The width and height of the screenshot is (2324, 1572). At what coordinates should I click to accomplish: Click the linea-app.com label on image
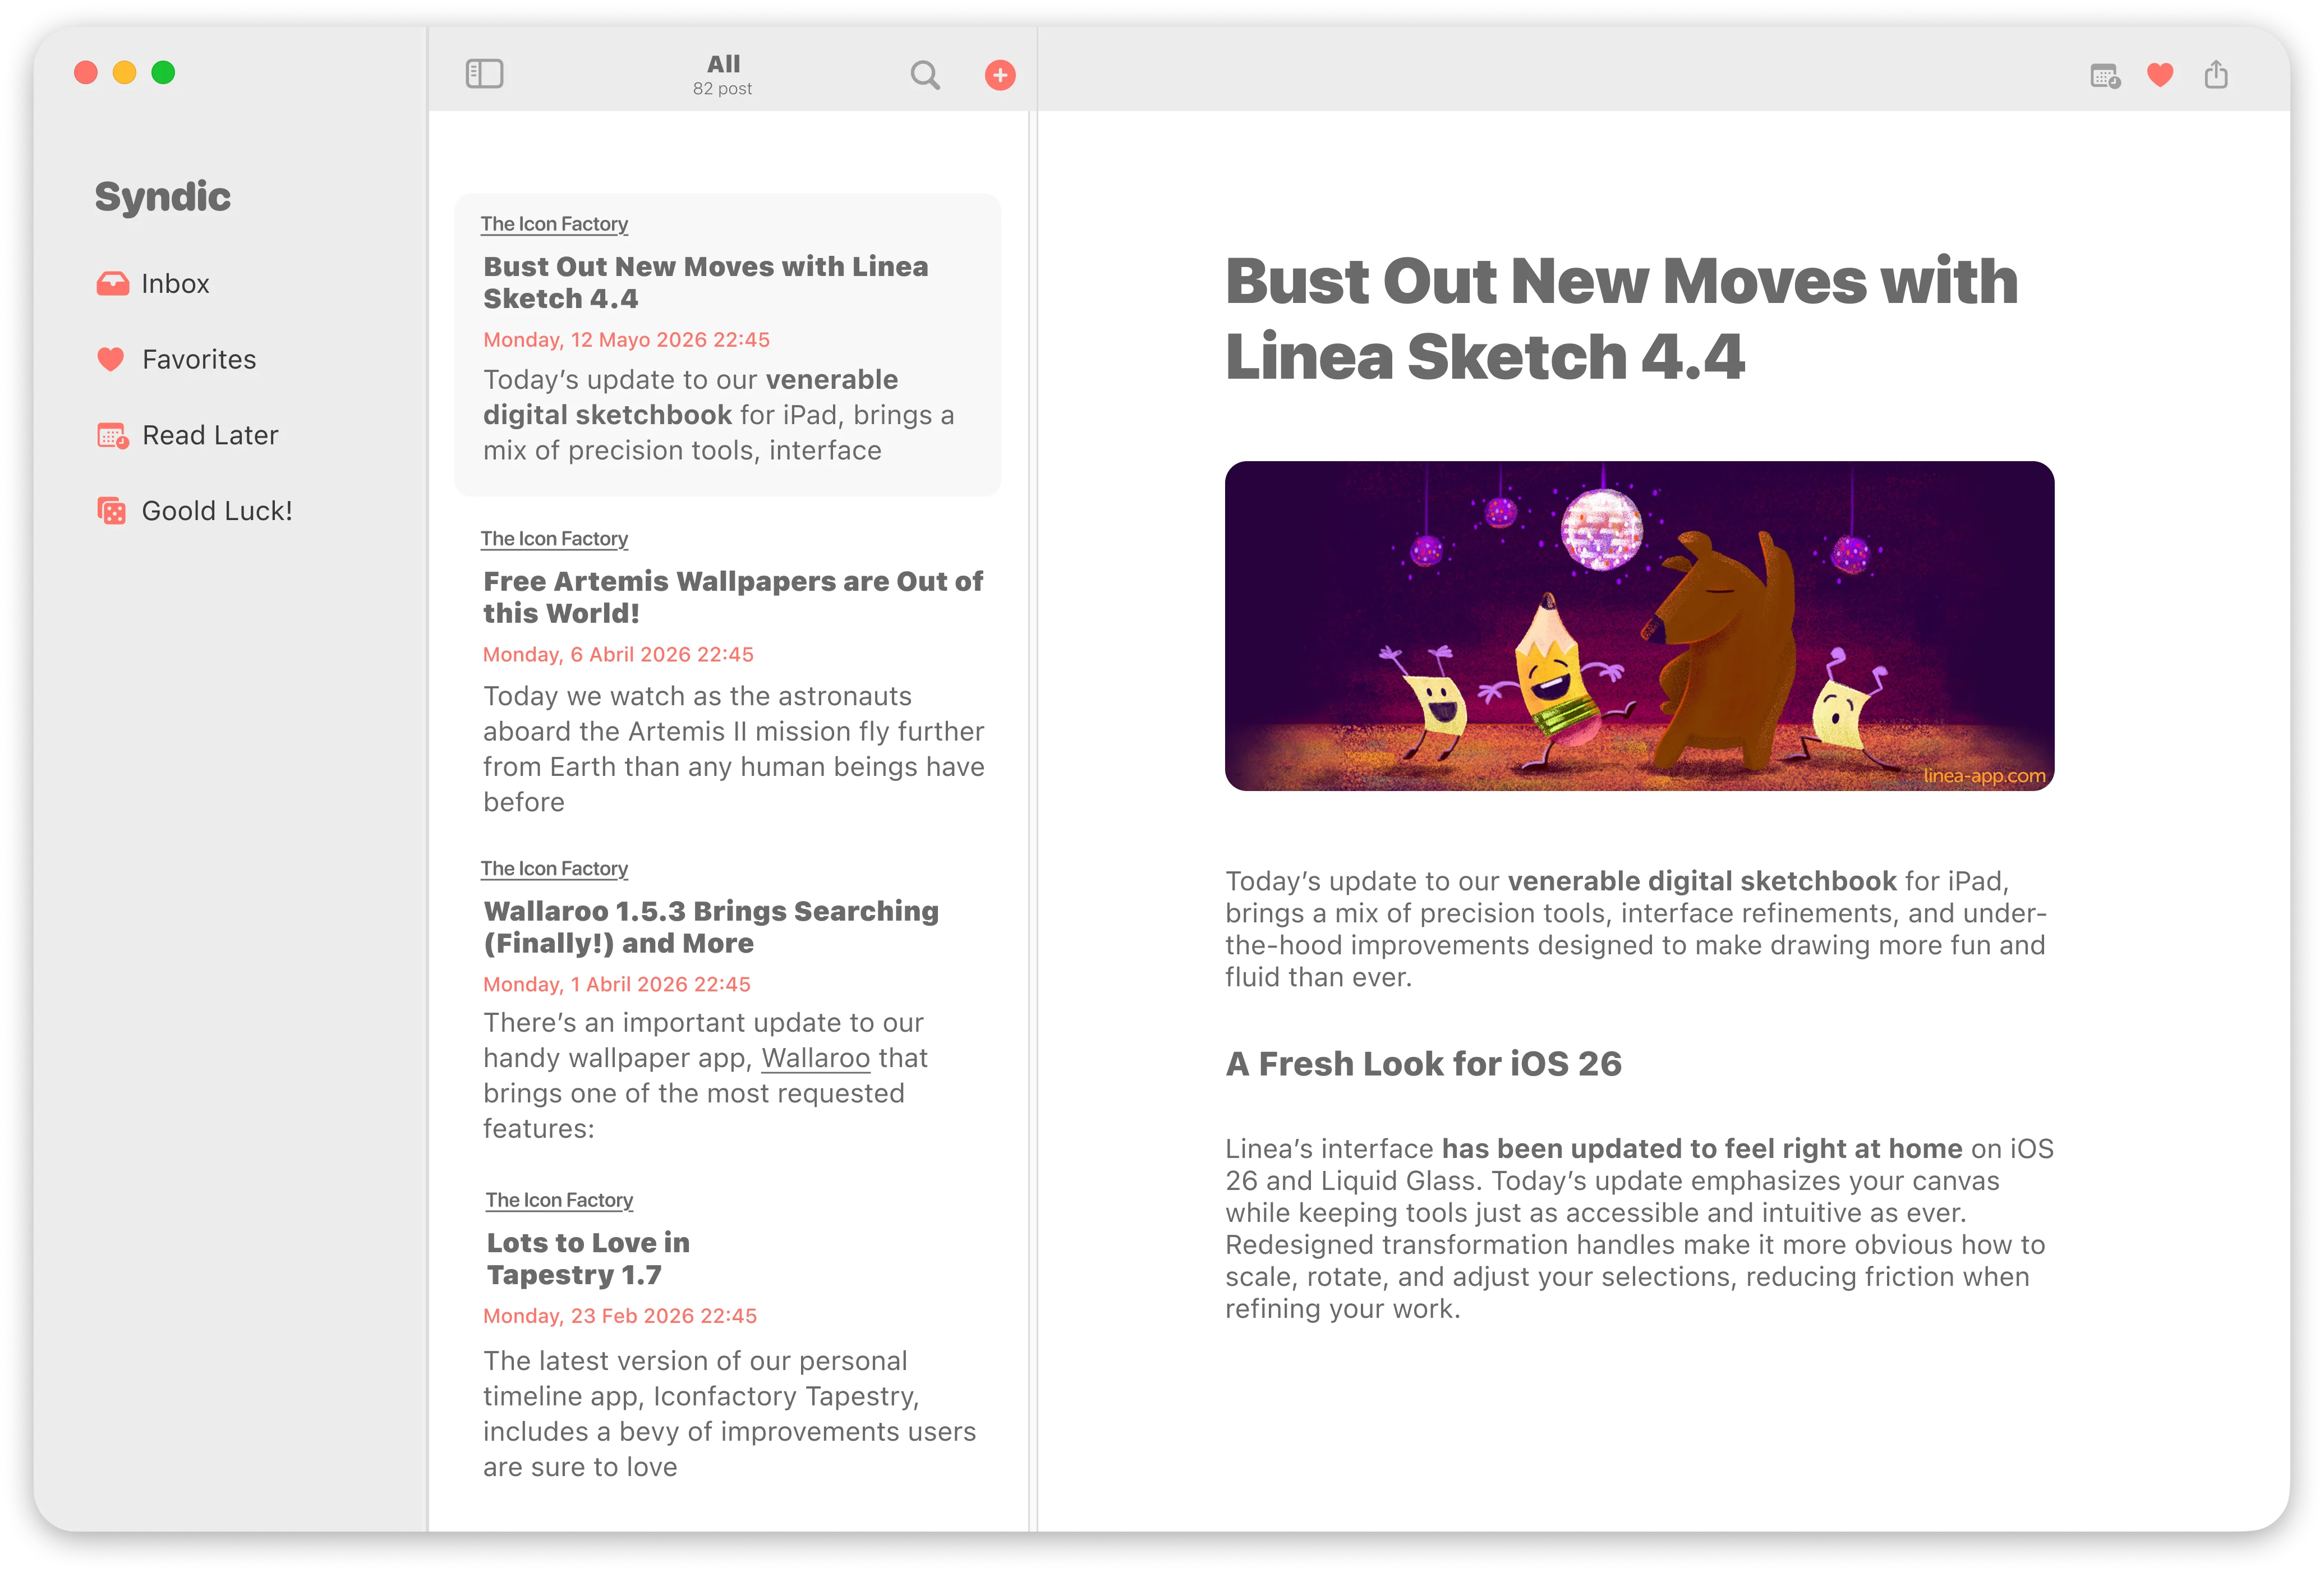point(1984,775)
